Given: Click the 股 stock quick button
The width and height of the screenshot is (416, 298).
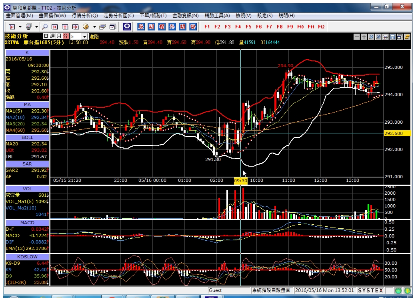Looking at the screenshot, I should (141, 27).
